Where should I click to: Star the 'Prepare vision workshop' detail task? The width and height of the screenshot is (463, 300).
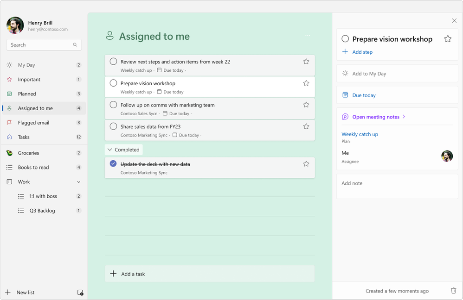[448, 39]
